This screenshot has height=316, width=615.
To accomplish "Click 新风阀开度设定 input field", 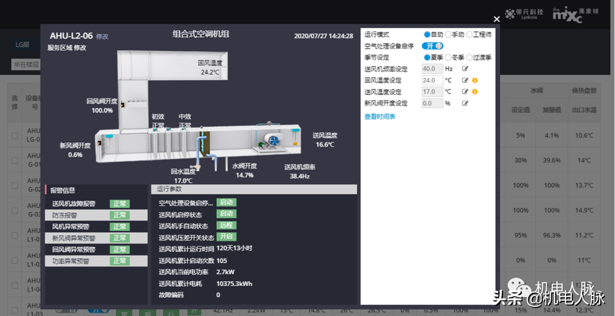I will click(x=432, y=103).
